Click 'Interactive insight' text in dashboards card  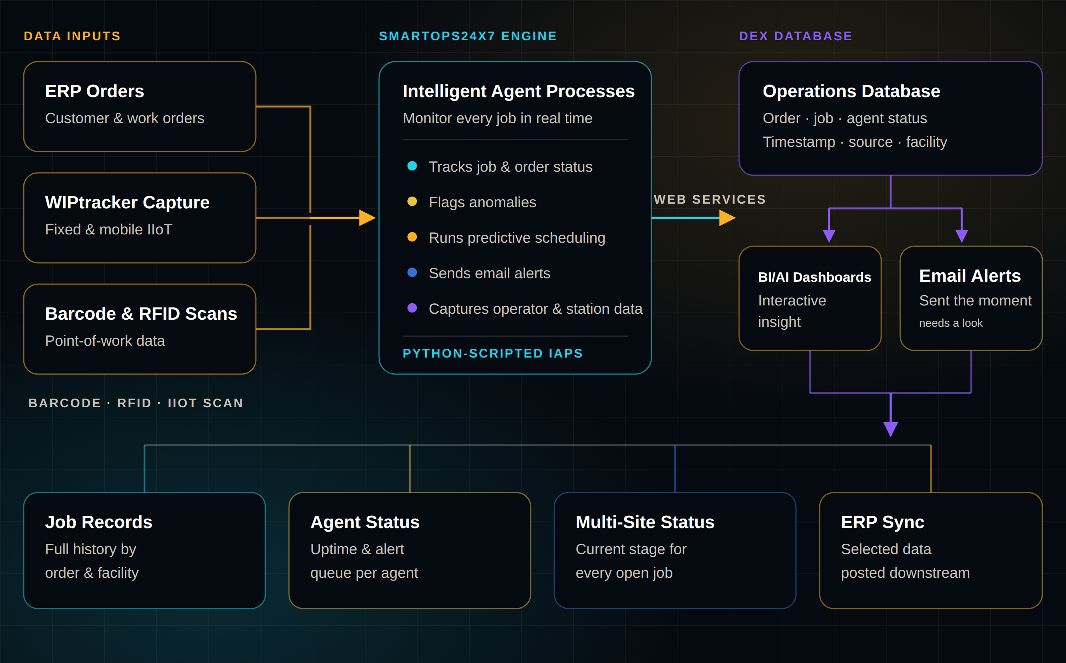(792, 311)
